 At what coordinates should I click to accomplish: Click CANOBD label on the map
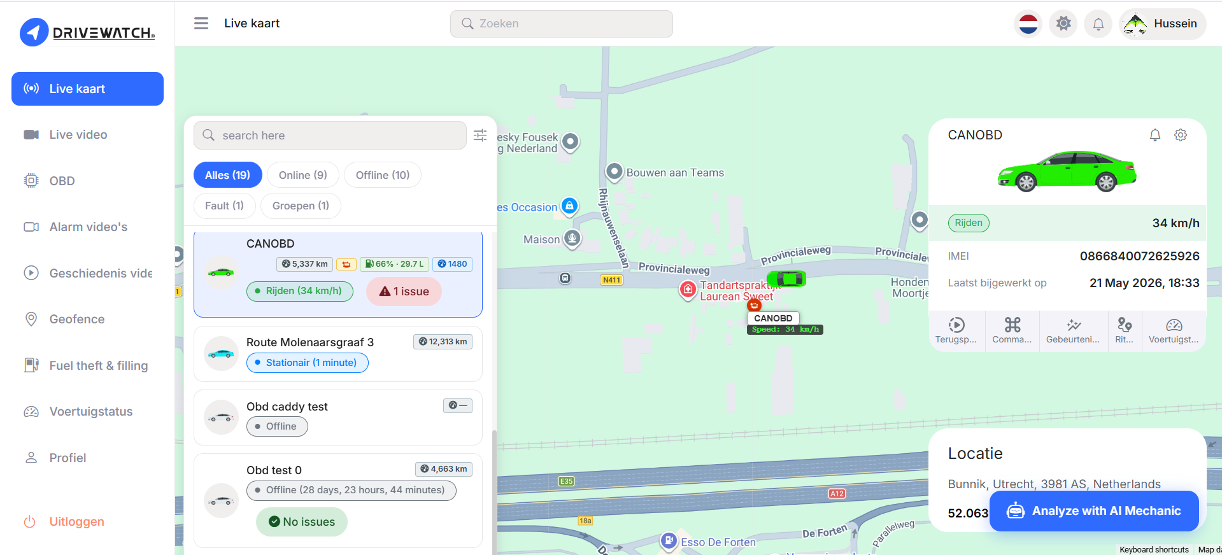[773, 318]
